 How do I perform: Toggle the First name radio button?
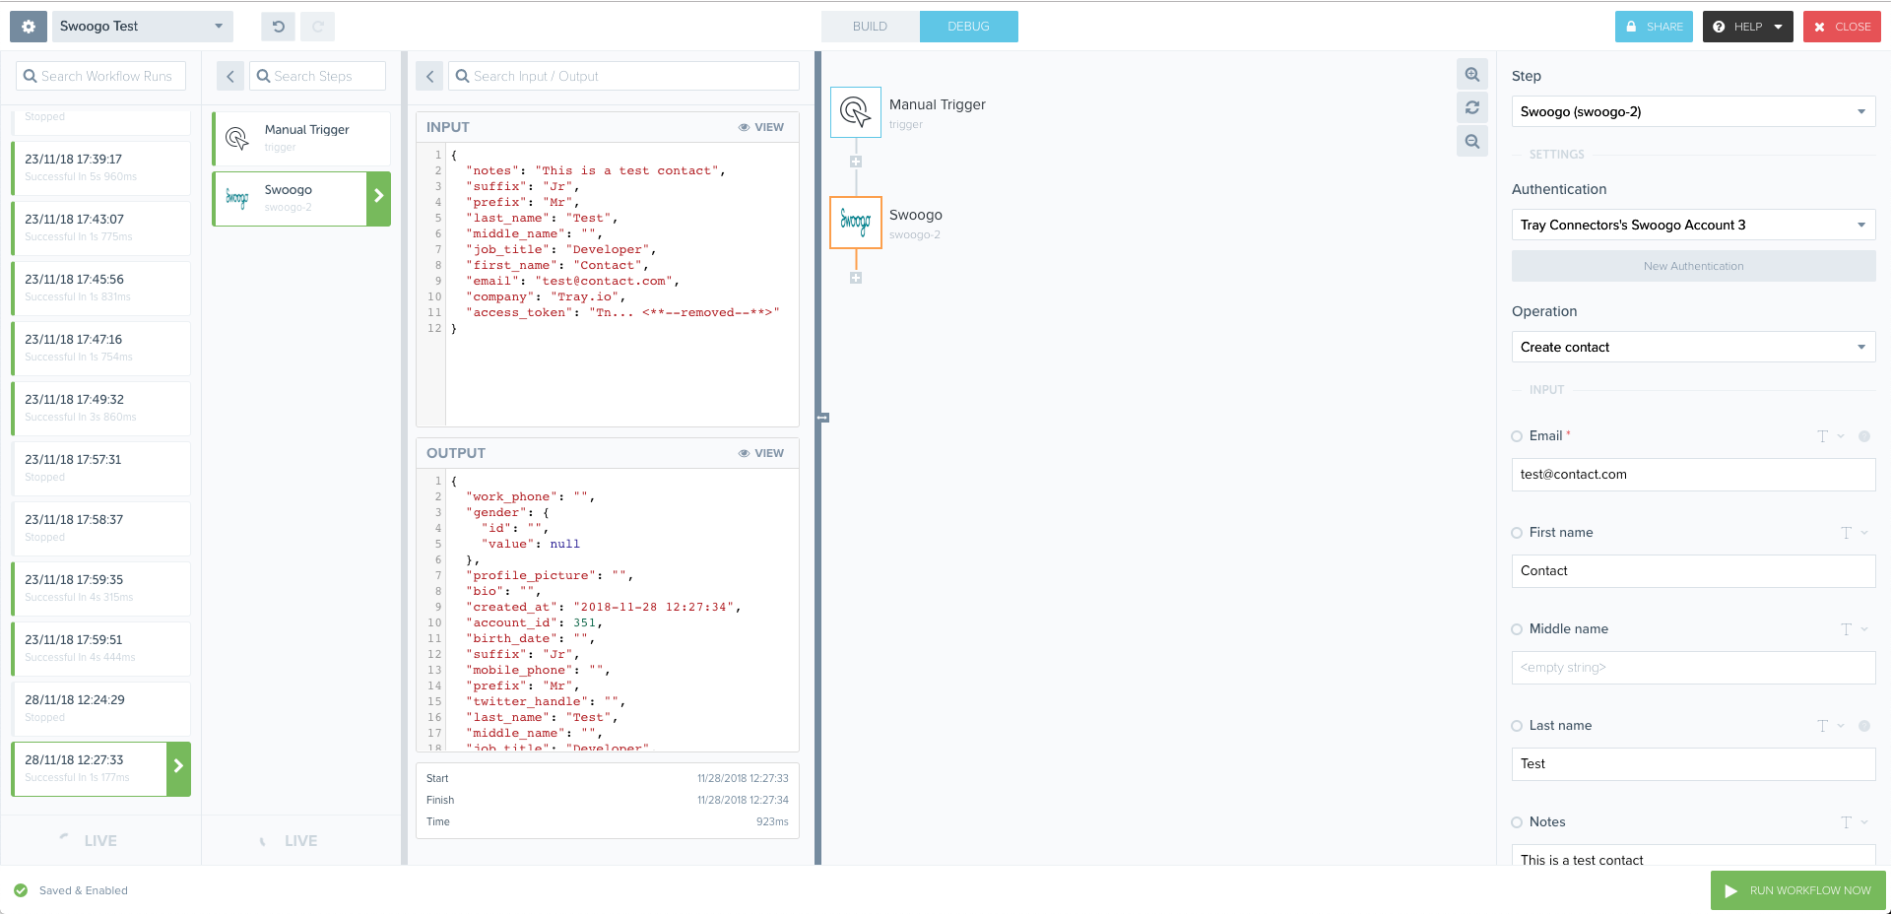point(1517,533)
